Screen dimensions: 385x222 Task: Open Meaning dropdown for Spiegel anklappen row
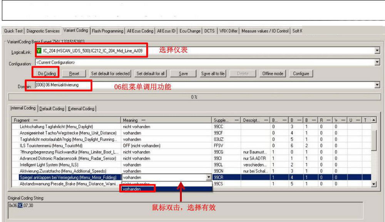click(x=209, y=177)
